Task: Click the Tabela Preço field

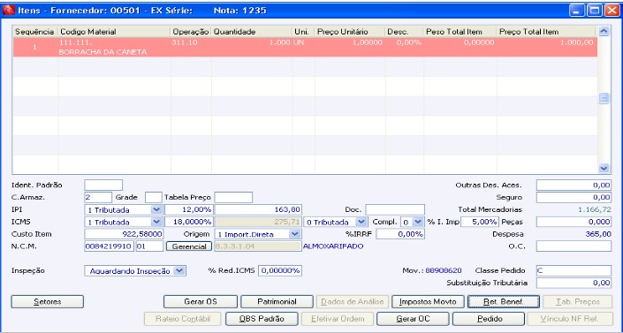Action: (x=233, y=197)
